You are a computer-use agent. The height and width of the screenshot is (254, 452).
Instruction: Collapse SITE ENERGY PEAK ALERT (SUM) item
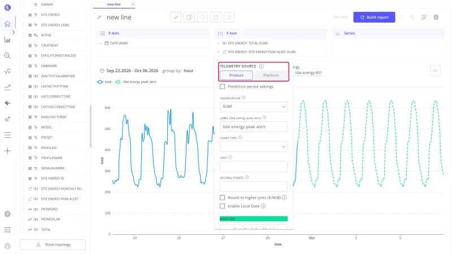(x=218, y=52)
